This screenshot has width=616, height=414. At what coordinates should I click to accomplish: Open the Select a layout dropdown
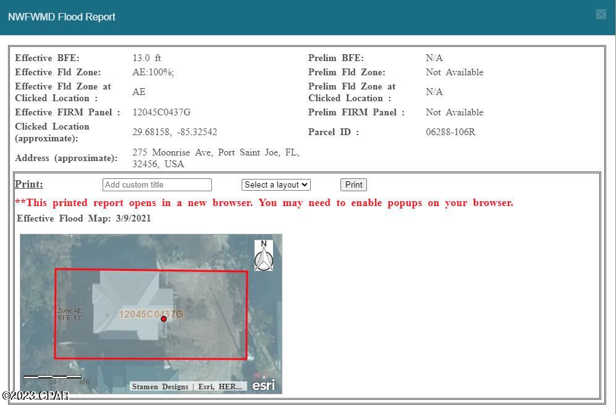(x=276, y=185)
